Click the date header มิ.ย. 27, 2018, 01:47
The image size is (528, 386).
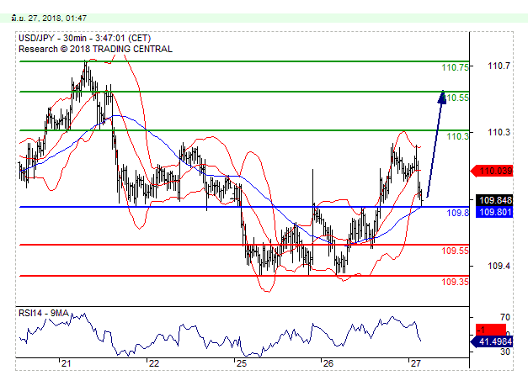(x=49, y=19)
